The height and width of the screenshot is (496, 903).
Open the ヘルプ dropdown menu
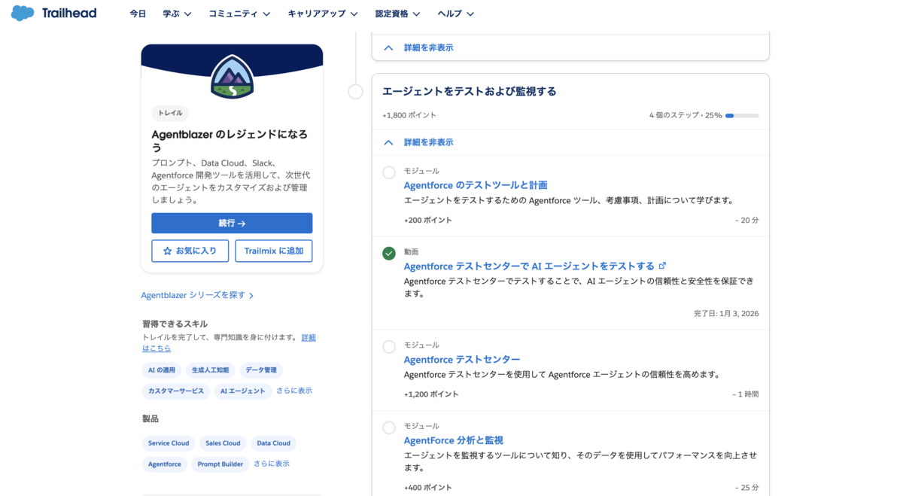(x=456, y=14)
